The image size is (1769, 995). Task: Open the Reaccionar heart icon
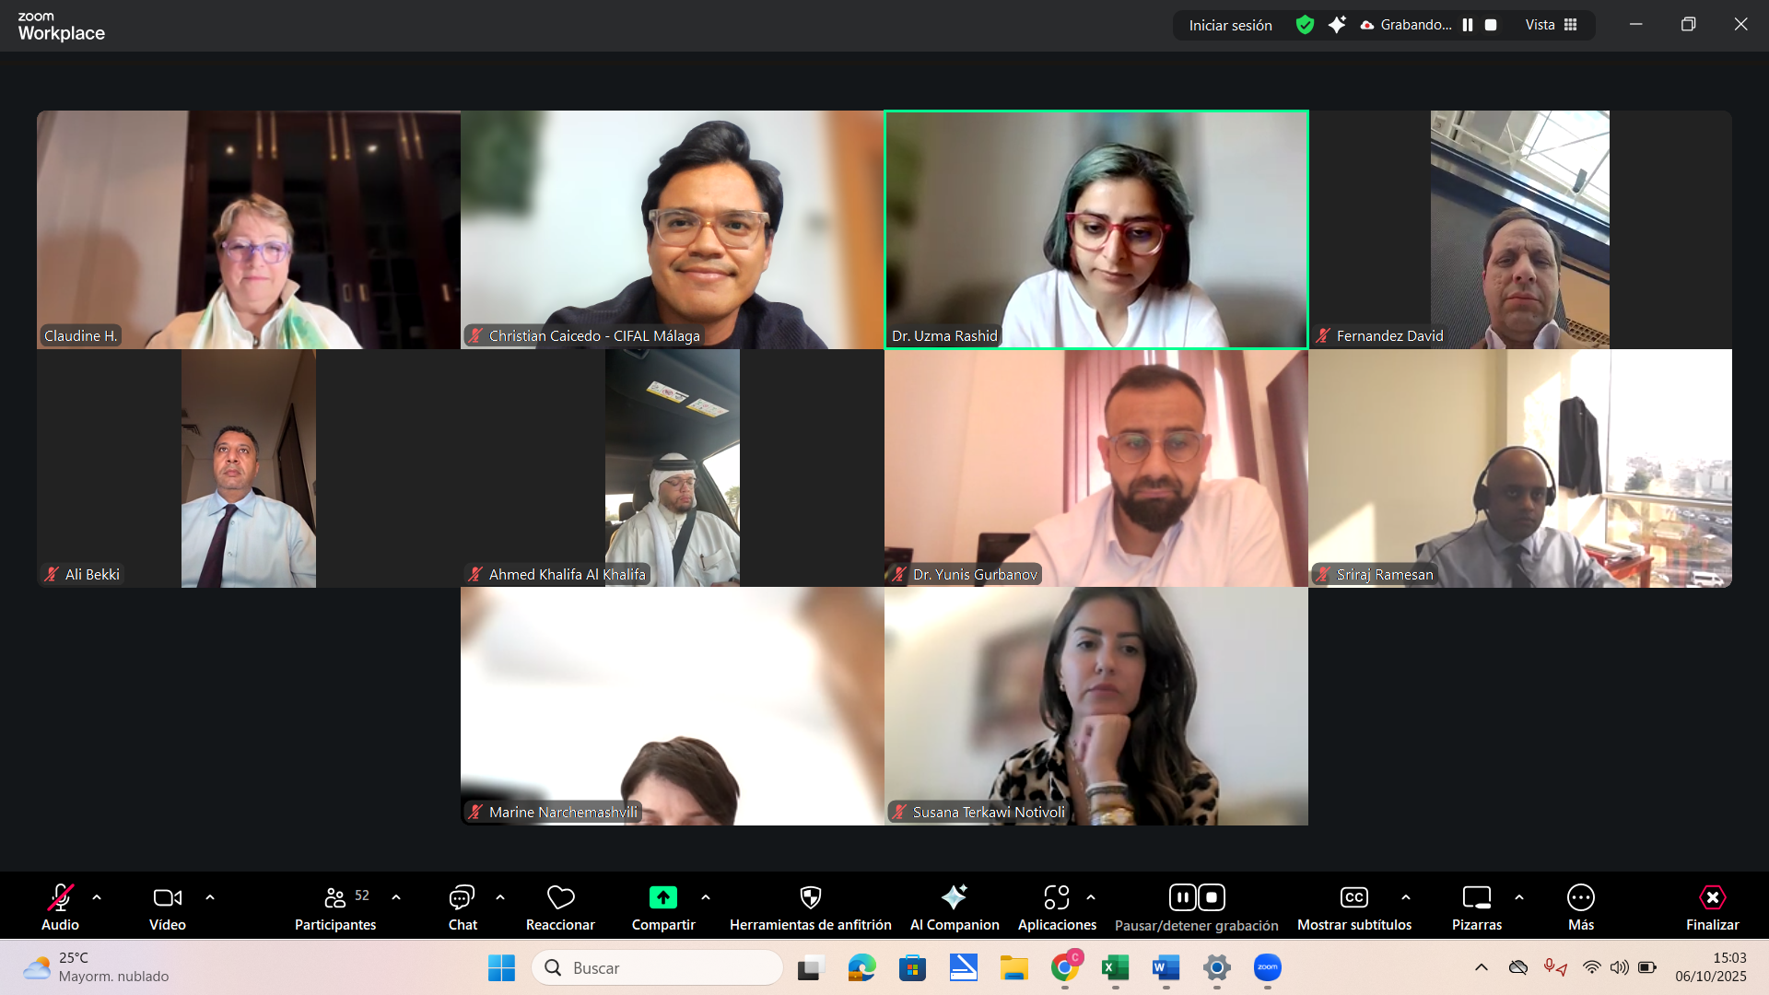click(560, 897)
